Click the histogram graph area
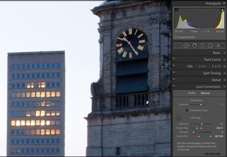This screenshot has height=157, width=227. [x=199, y=18]
